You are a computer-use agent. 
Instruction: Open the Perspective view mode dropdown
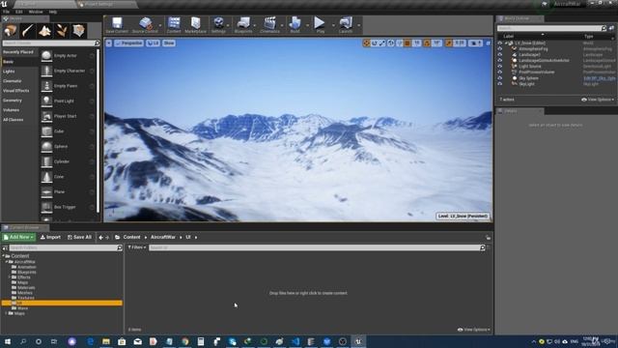click(128, 43)
